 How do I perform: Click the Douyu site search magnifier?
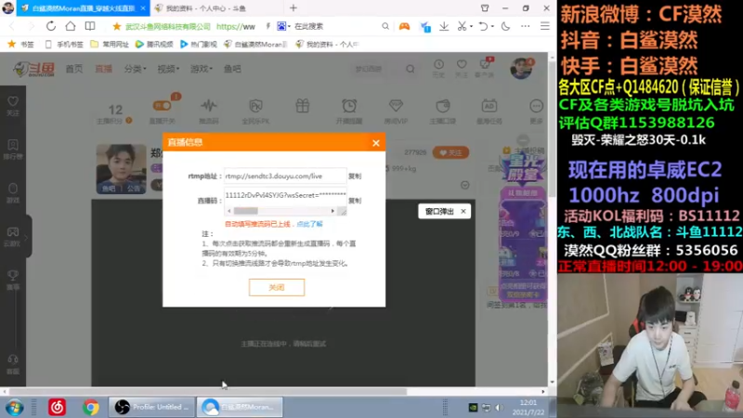411,69
